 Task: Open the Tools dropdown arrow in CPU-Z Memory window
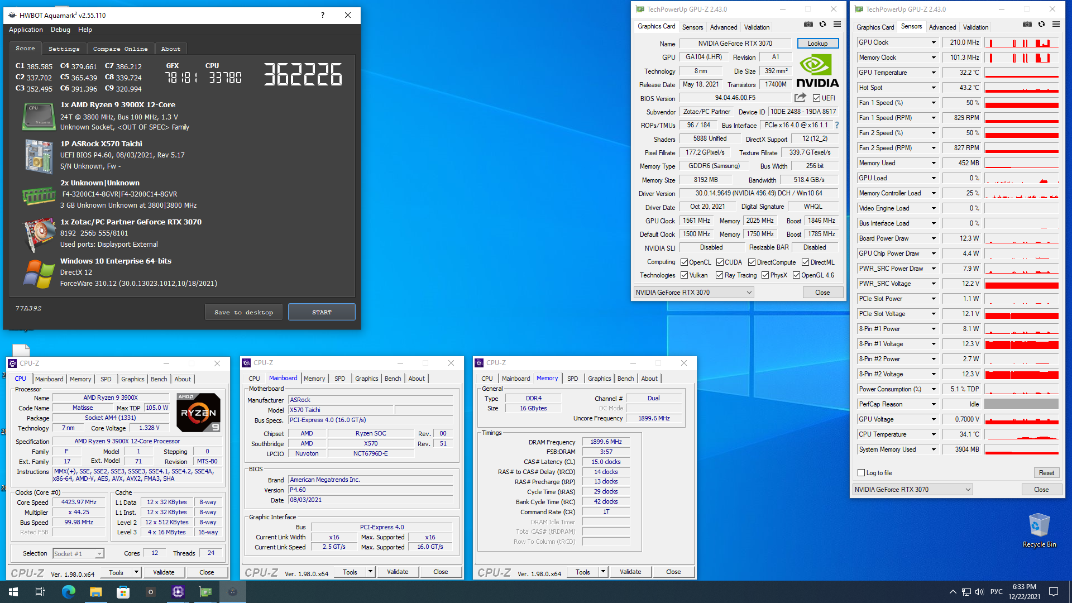coord(603,572)
